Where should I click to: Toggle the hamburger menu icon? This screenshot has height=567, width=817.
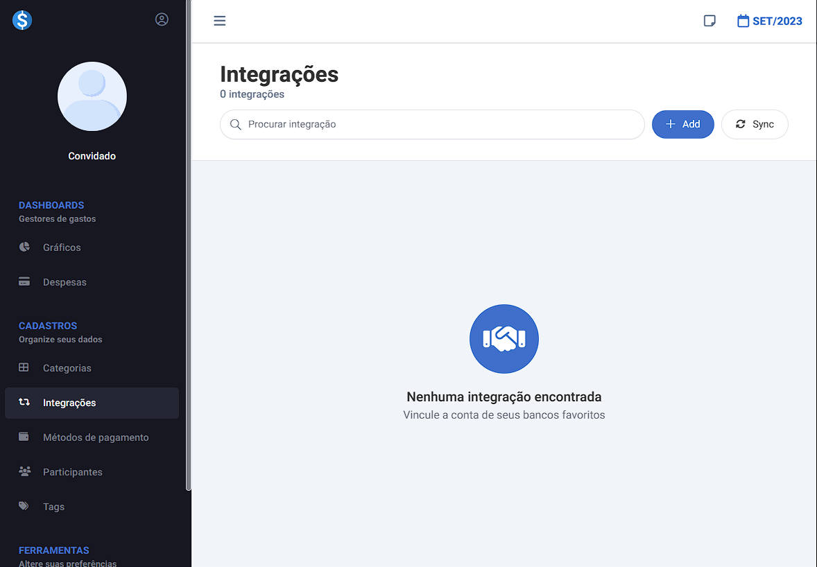click(220, 21)
